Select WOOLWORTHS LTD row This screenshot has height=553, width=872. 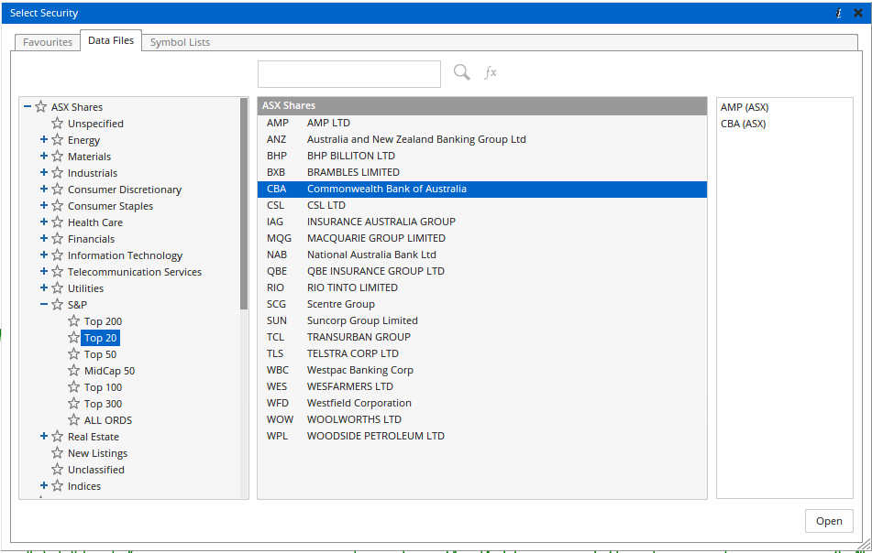482,419
